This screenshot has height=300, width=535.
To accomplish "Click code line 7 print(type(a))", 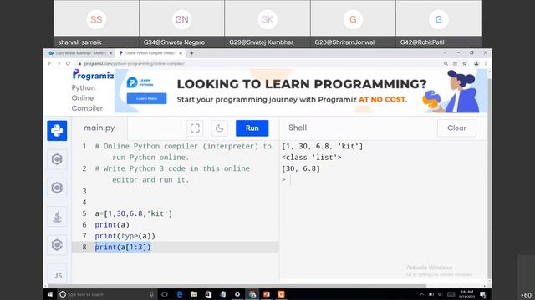I will click(125, 236).
